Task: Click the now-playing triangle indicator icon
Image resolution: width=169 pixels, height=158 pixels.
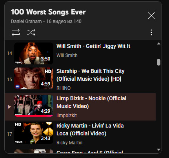Action: (9, 107)
